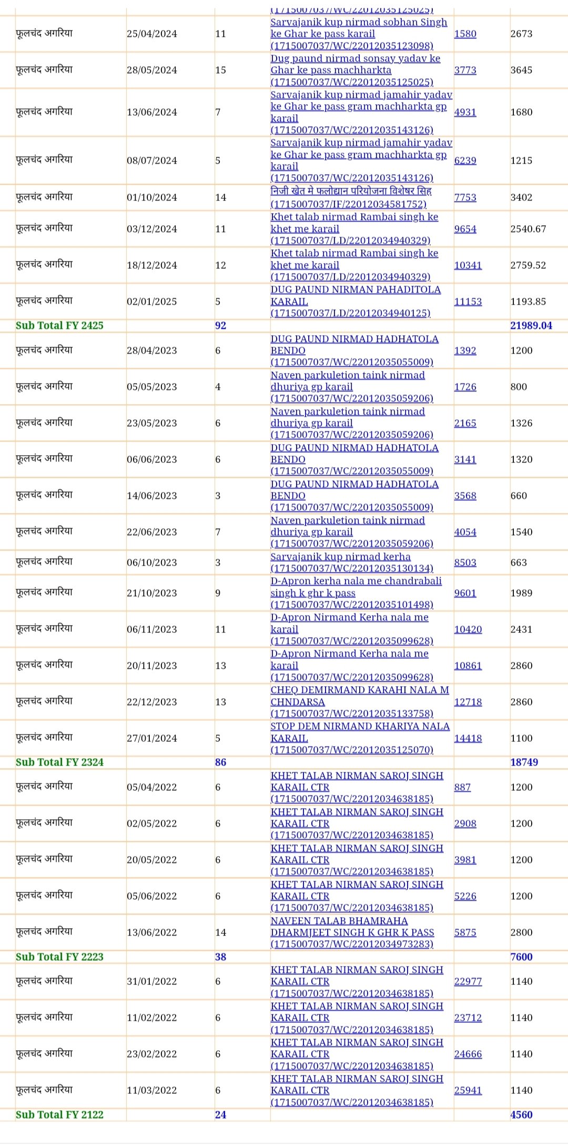Open muster roll 4931 link

coord(465,112)
